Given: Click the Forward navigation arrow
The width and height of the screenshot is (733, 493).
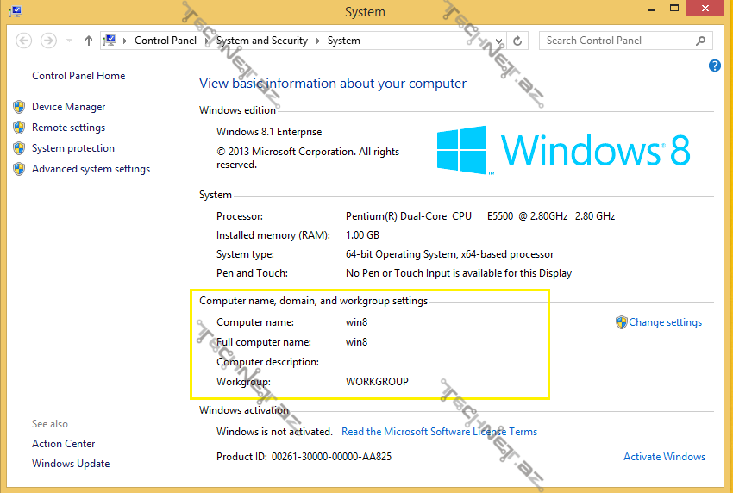Looking at the screenshot, I should coord(49,41).
